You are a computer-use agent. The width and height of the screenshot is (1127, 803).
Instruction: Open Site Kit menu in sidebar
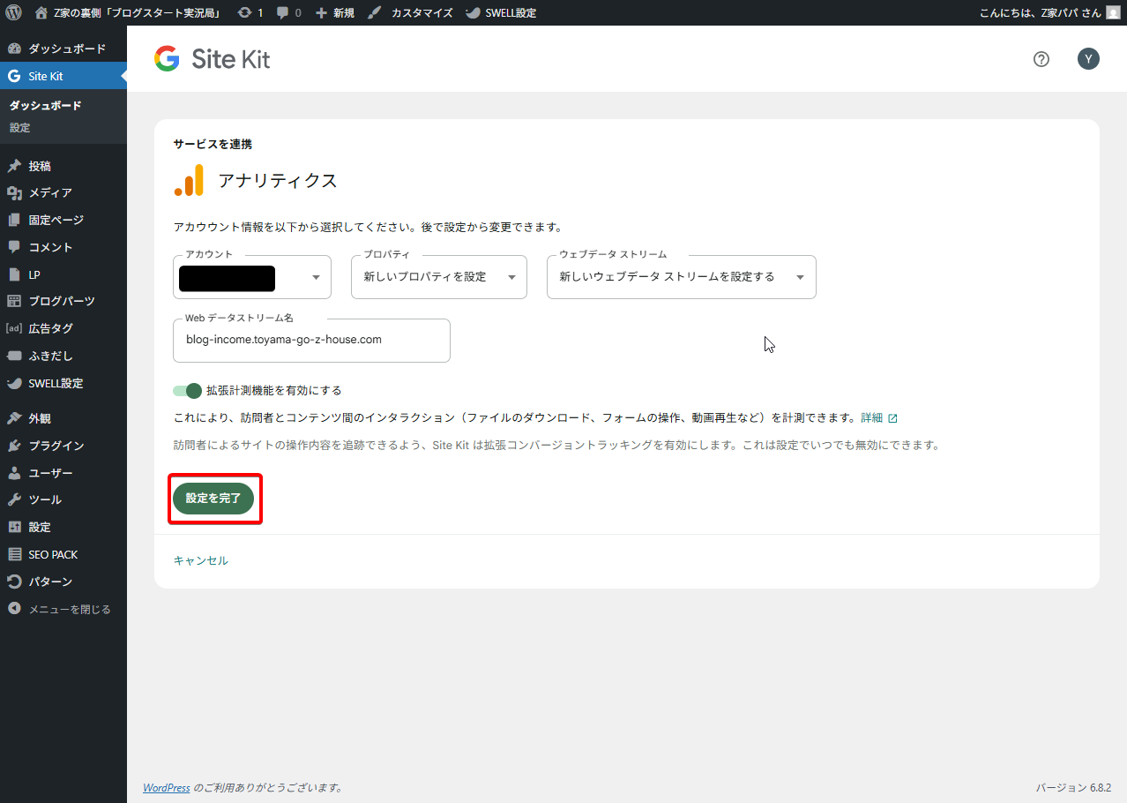pos(63,76)
